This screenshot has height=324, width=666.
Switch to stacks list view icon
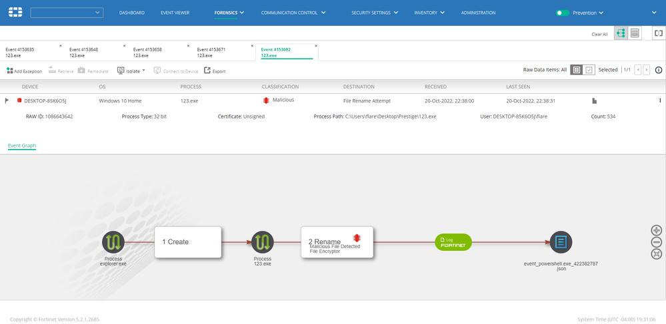coord(635,33)
